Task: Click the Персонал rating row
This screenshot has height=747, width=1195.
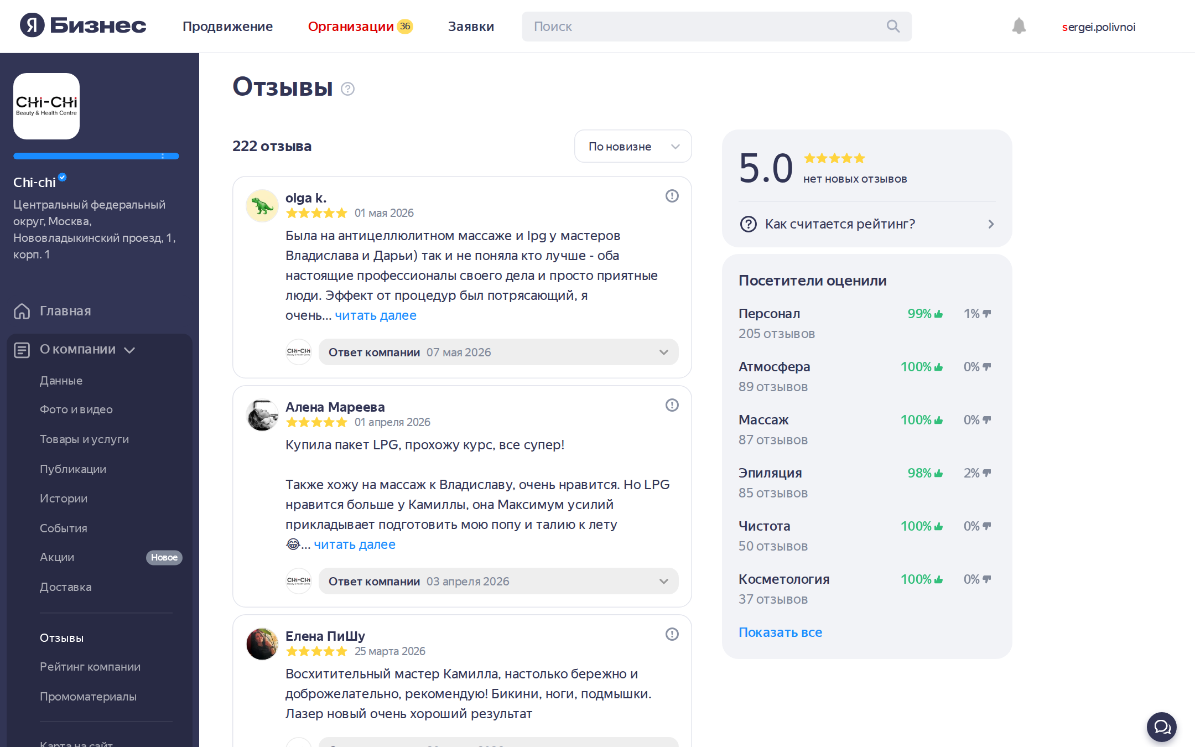Action: [867, 323]
